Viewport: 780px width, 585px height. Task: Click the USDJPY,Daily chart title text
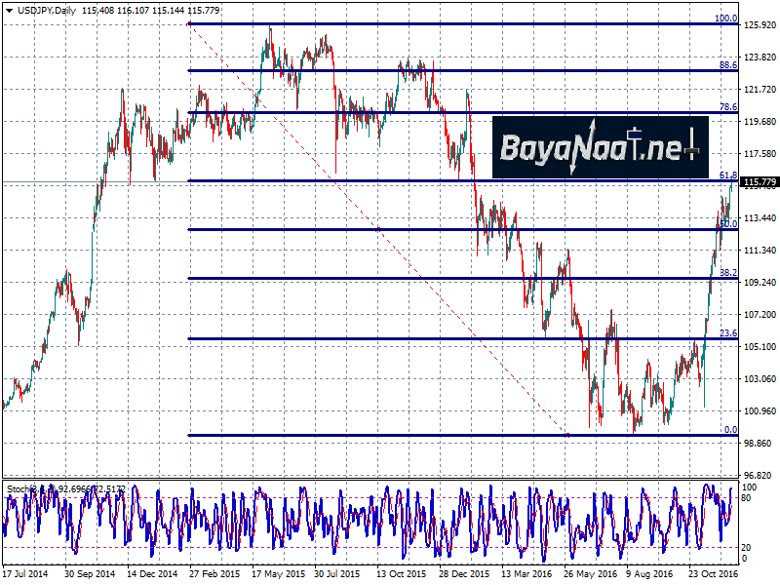click(x=46, y=9)
